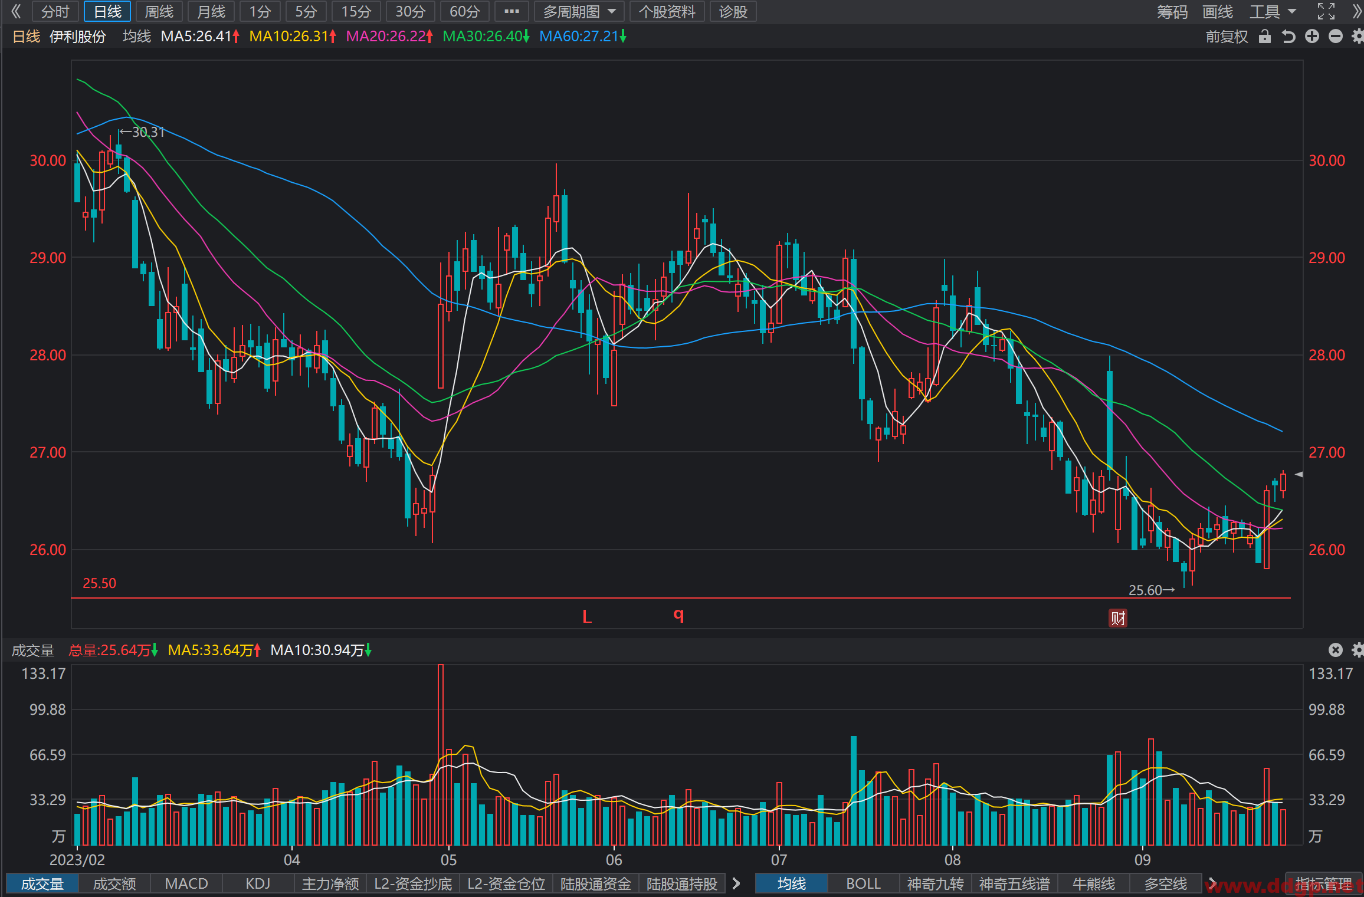Enter fullscreen with the expand icon

1326,11
